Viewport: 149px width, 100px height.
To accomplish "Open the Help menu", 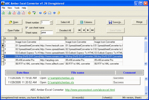I will coord(24,8).
